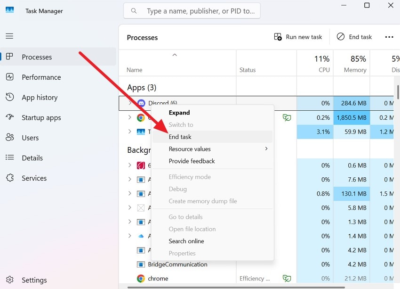The height and width of the screenshot is (289, 400).
Task: Open the Users page
Action: [30, 138]
